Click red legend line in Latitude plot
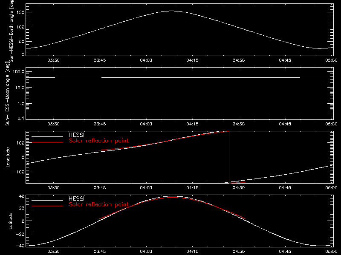The height and width of the screenshot is (255, 341). click(x=47, y=206)
